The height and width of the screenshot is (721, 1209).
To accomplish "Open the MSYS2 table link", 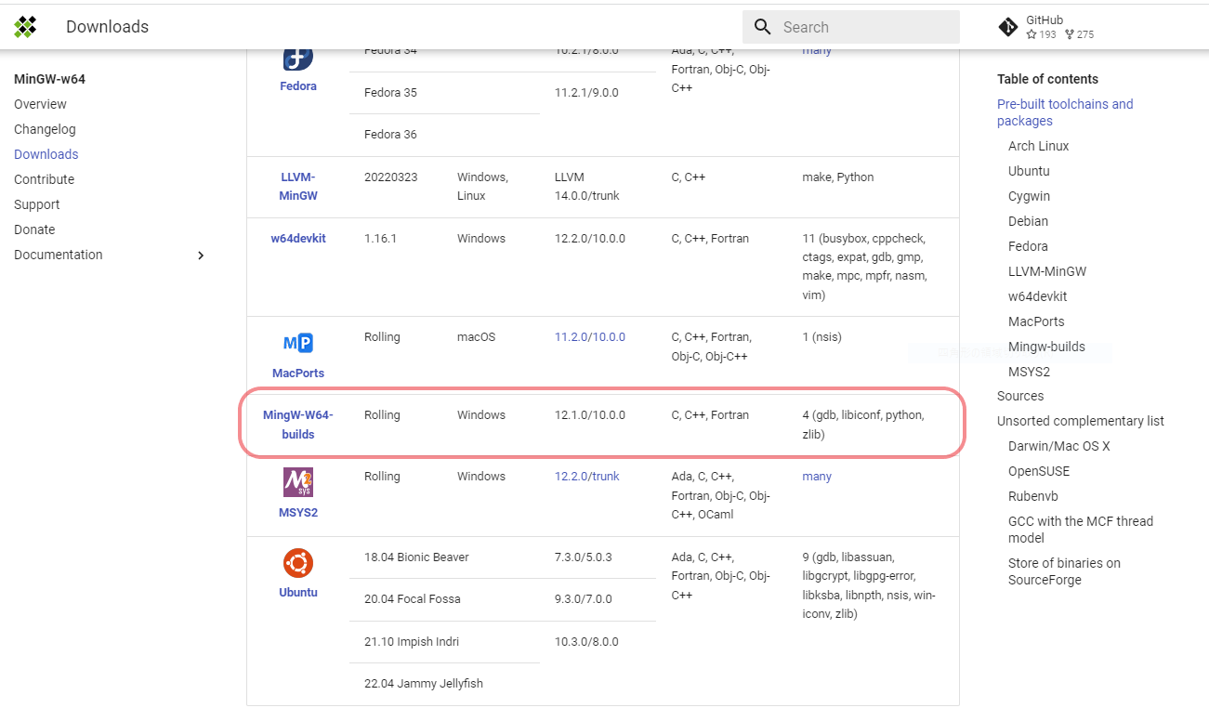I will (298, 512).
